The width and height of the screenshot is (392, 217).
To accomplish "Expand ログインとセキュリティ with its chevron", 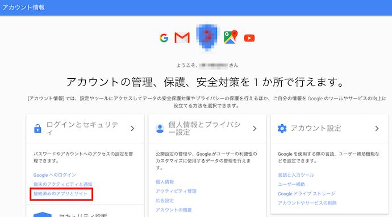I will point(132,129).
